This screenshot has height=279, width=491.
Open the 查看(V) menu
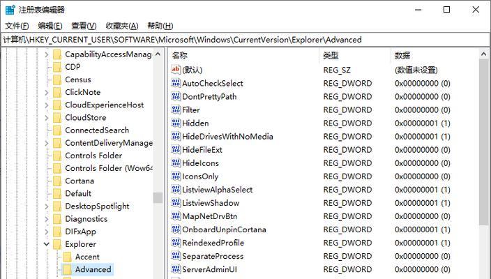coord(84,26)
